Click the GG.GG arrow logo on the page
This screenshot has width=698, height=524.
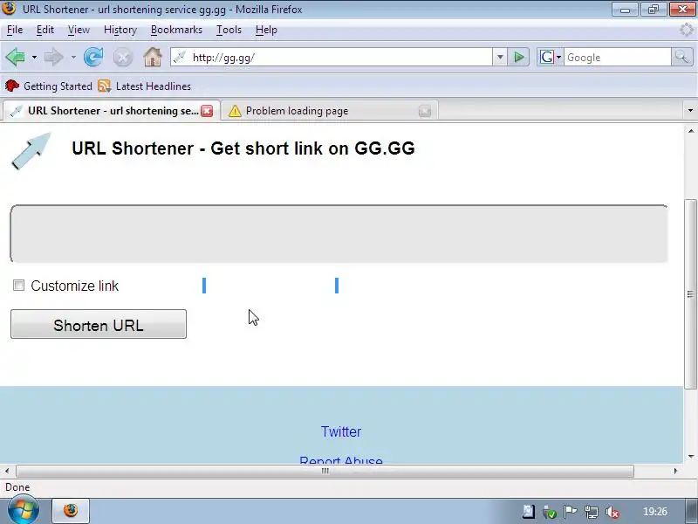[x=31, y=150]
